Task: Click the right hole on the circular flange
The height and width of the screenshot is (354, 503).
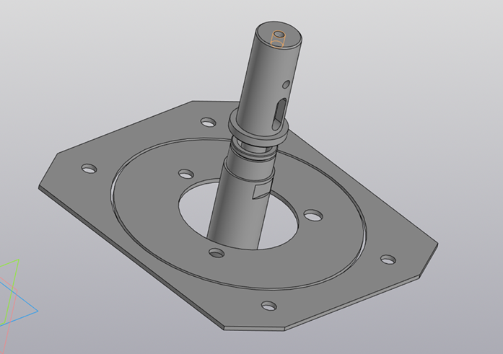Action: point(312,215)
